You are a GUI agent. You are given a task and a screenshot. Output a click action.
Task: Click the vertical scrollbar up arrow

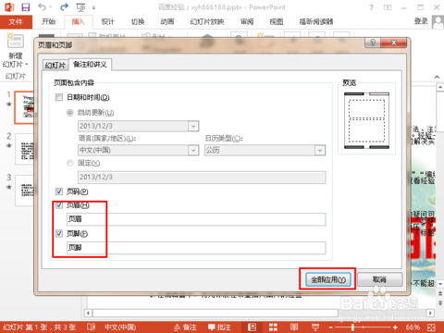point(440,88)
